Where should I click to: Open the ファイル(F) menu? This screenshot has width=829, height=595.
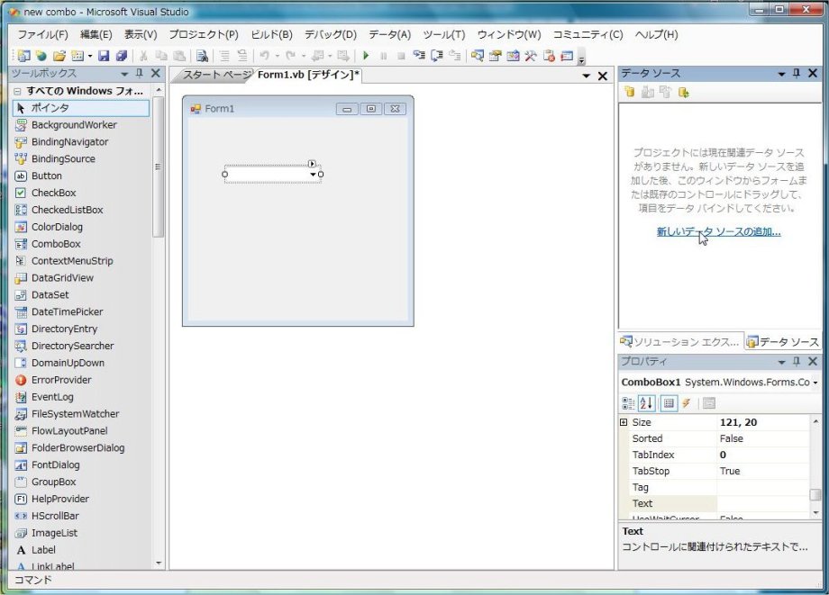point(43,35)
